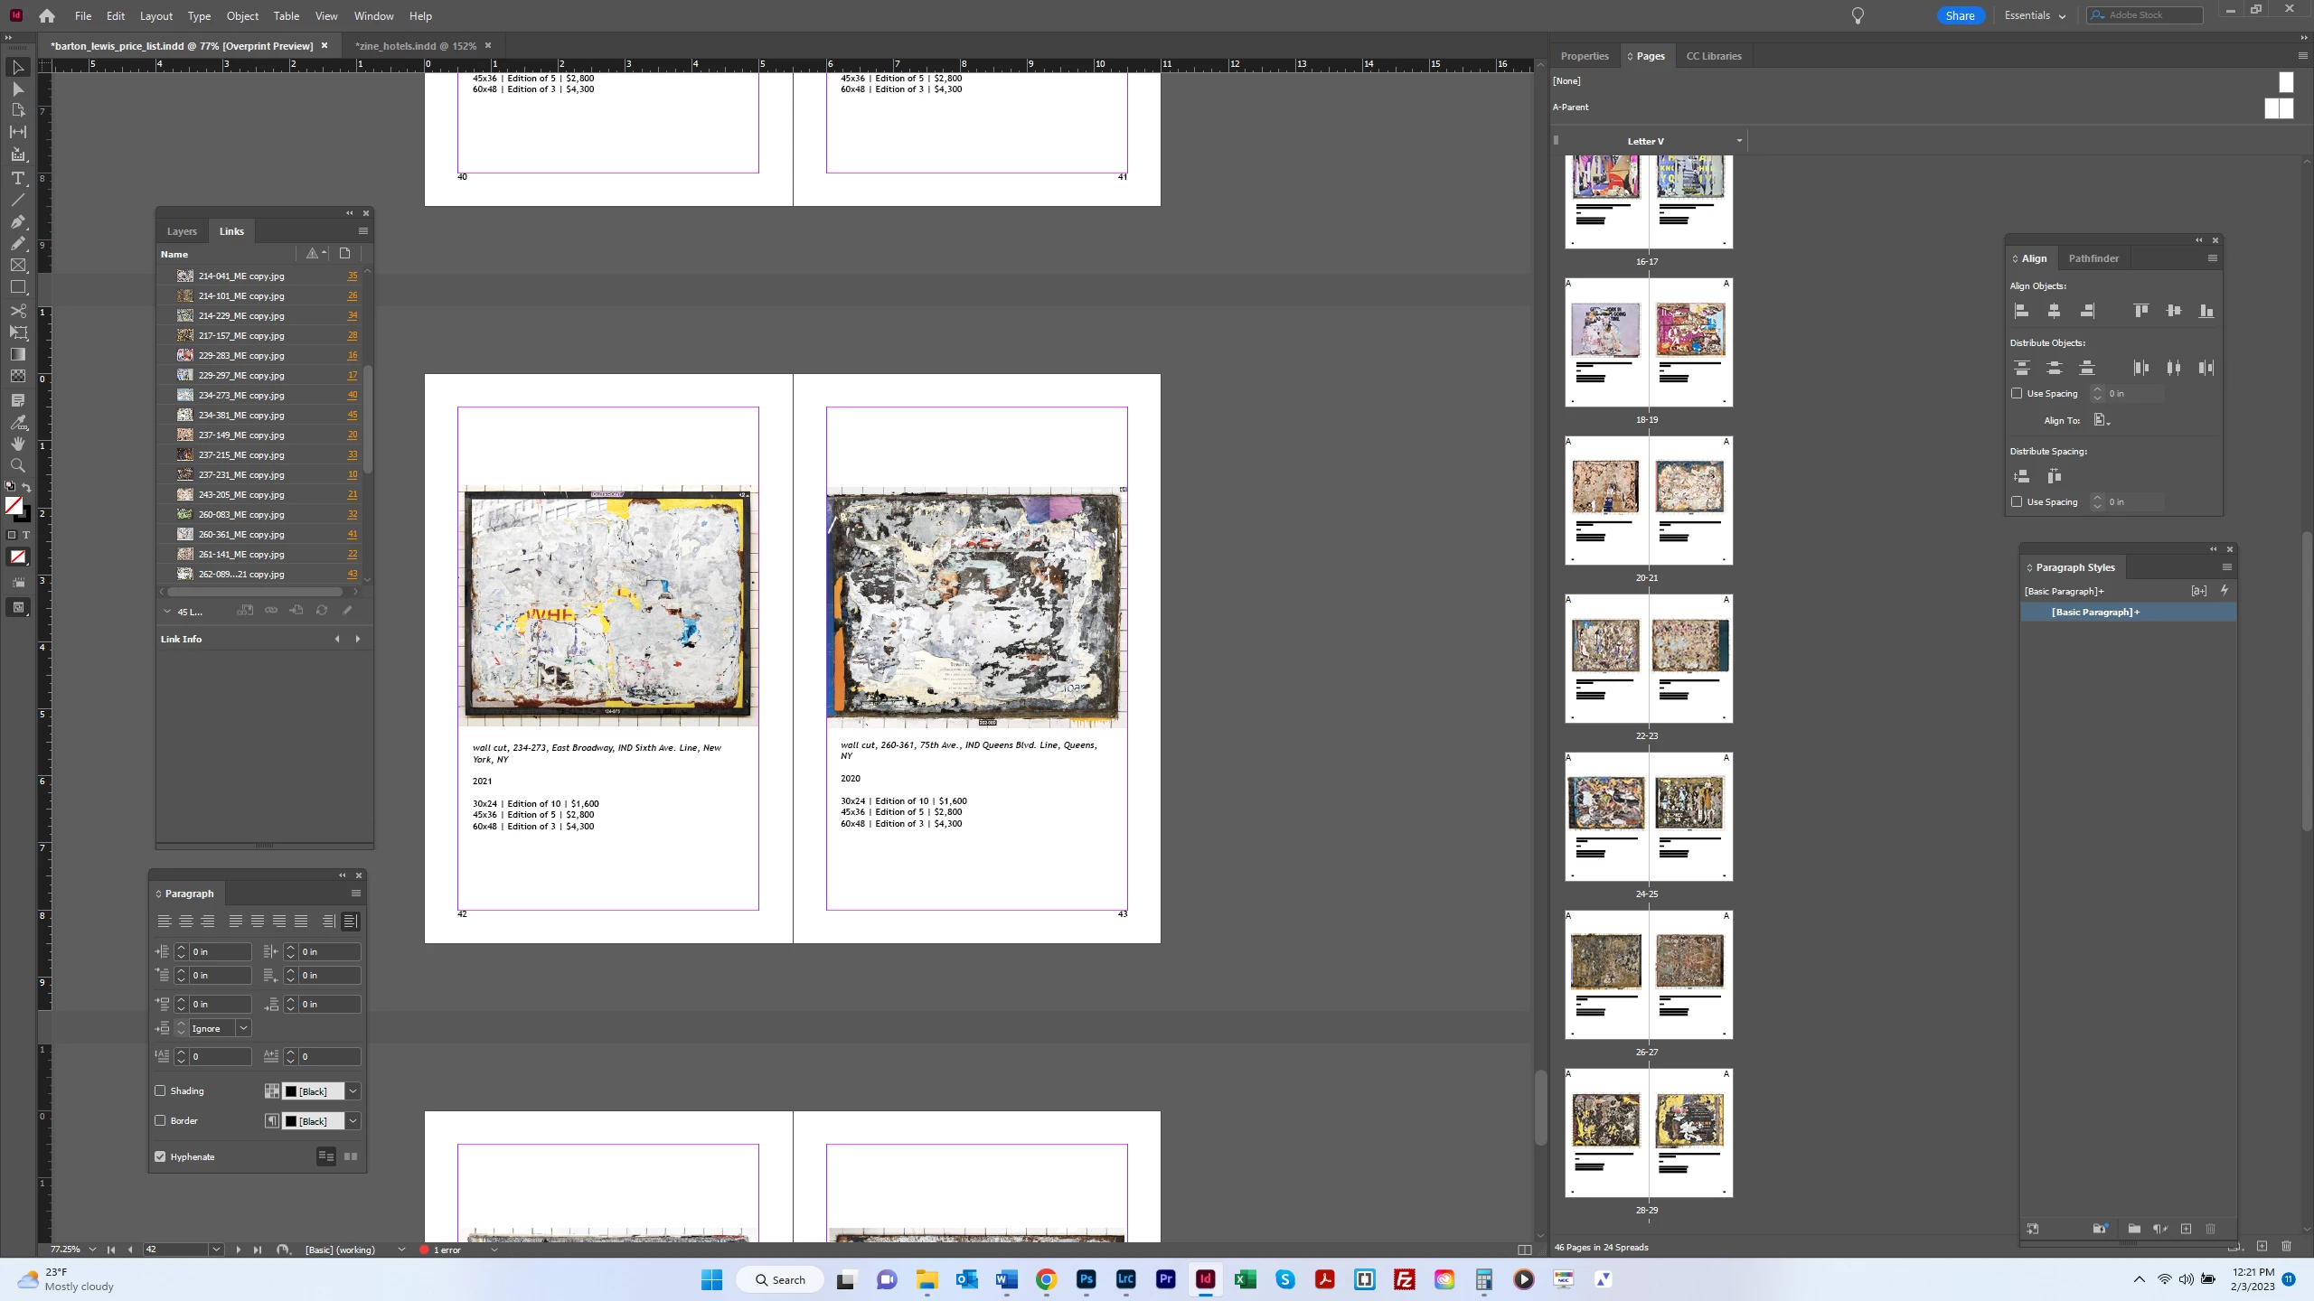The width and height of the screenshot is (2314, 1301).
Task: Center-align paragraph text icon
Action: (x=186, y=921)
